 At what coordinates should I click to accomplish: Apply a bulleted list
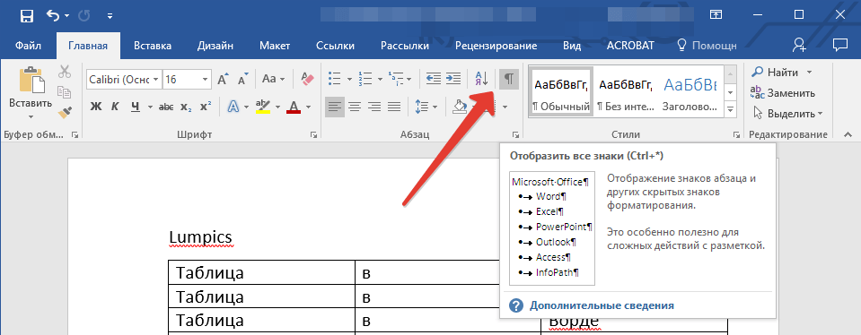[x=334, y=80]
